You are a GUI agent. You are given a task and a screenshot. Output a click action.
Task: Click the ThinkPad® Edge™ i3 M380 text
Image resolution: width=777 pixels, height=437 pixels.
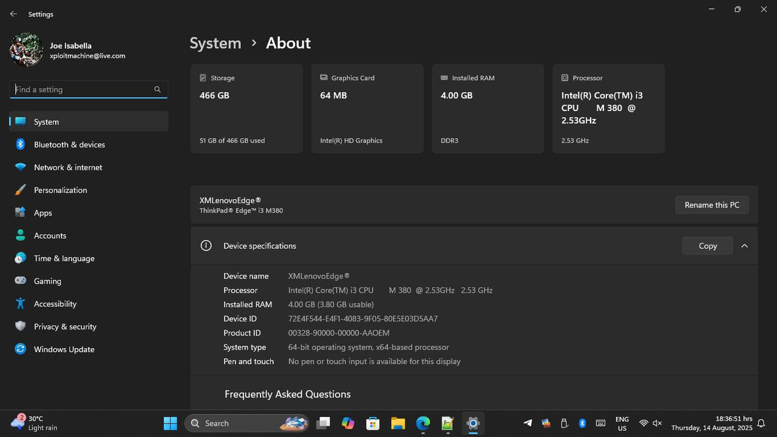tap(241, 211)
